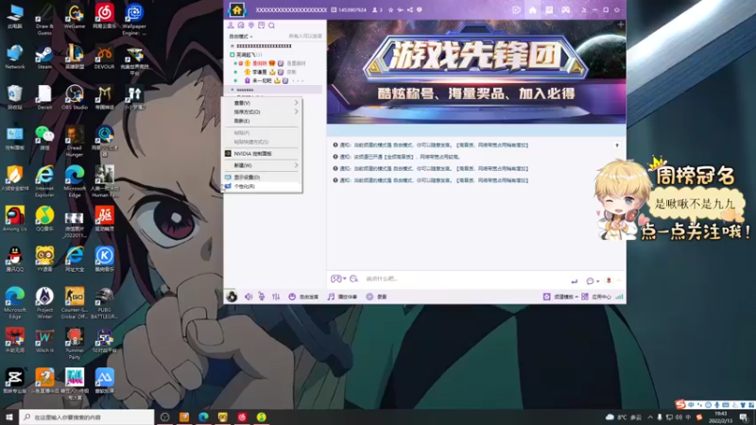The image size is (756, 425).
Task: Click the taskbar search box
Action: click(87, 416)
